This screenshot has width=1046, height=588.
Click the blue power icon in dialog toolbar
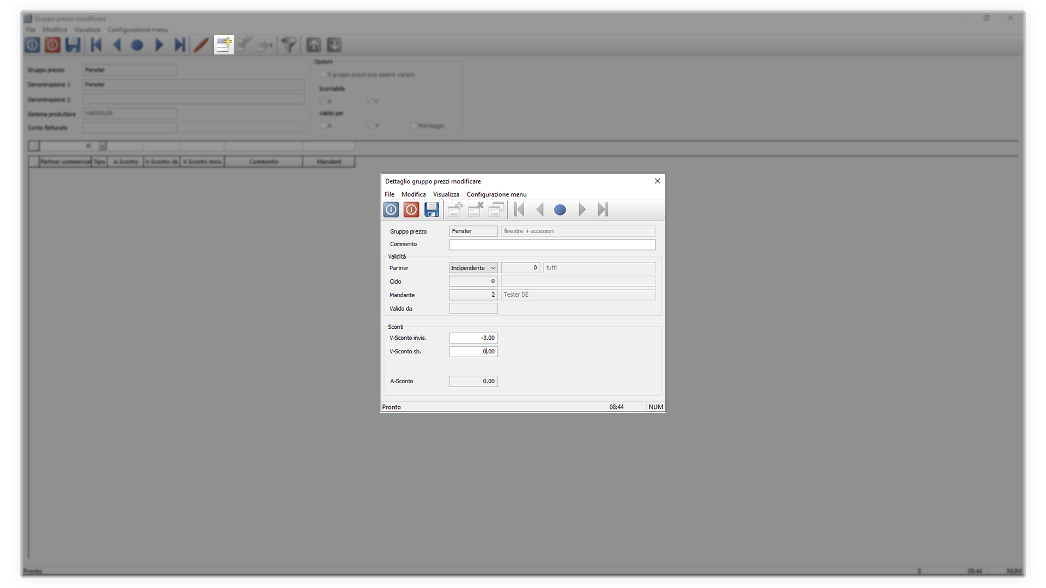tap(391, 210)
